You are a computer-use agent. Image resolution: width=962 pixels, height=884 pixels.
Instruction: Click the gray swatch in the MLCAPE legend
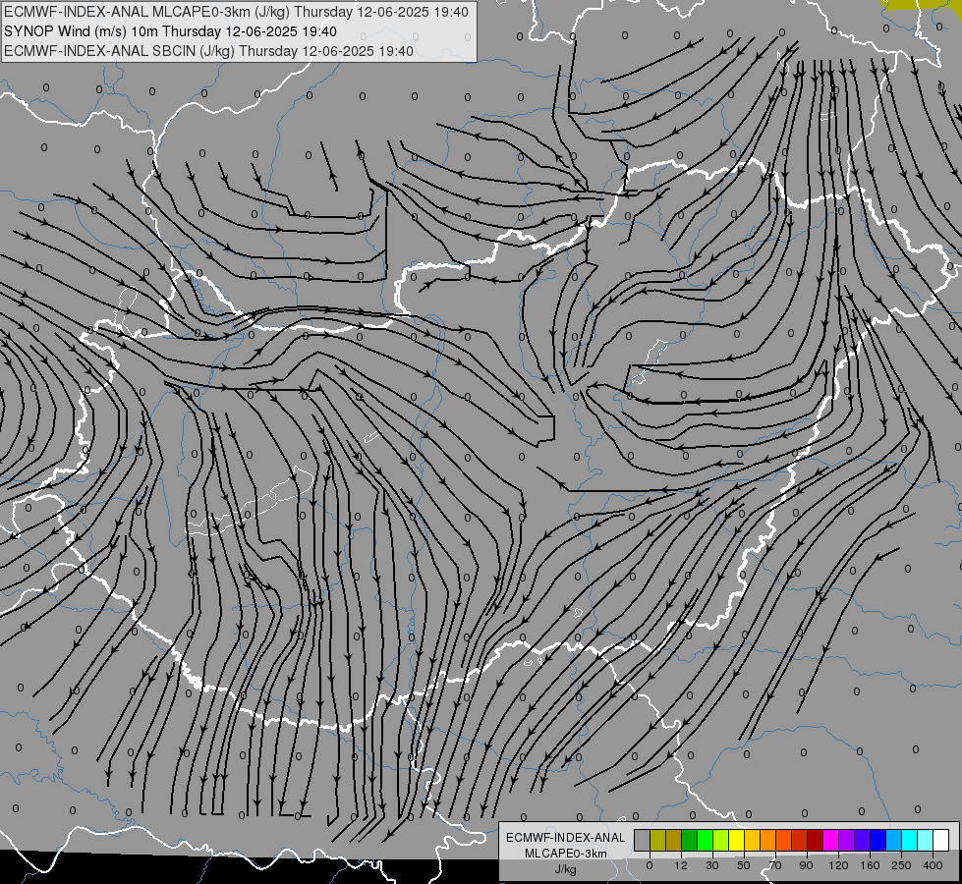click(643, 840)
